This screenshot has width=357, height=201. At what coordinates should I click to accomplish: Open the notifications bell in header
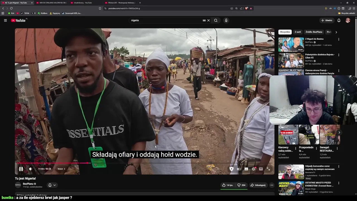(x=339, y=20)
